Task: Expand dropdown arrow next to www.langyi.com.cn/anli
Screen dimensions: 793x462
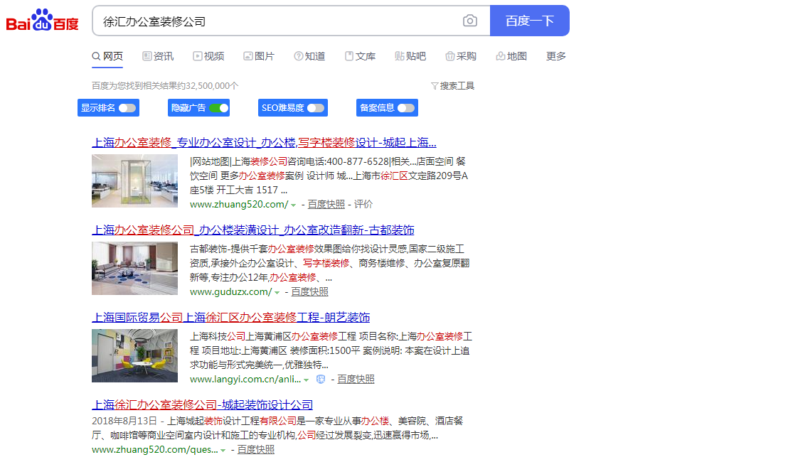Action: [x=306, y=380]
